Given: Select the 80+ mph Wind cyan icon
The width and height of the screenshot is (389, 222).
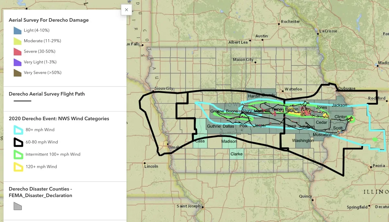Looking at the screenshot, I should (18, 130).
